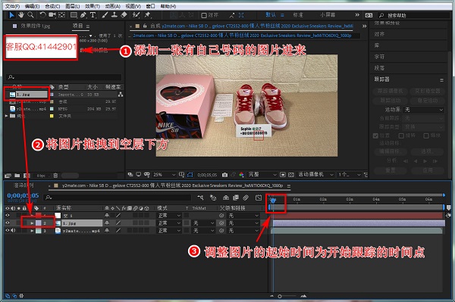Select the Rotation tool

[42, 15]
